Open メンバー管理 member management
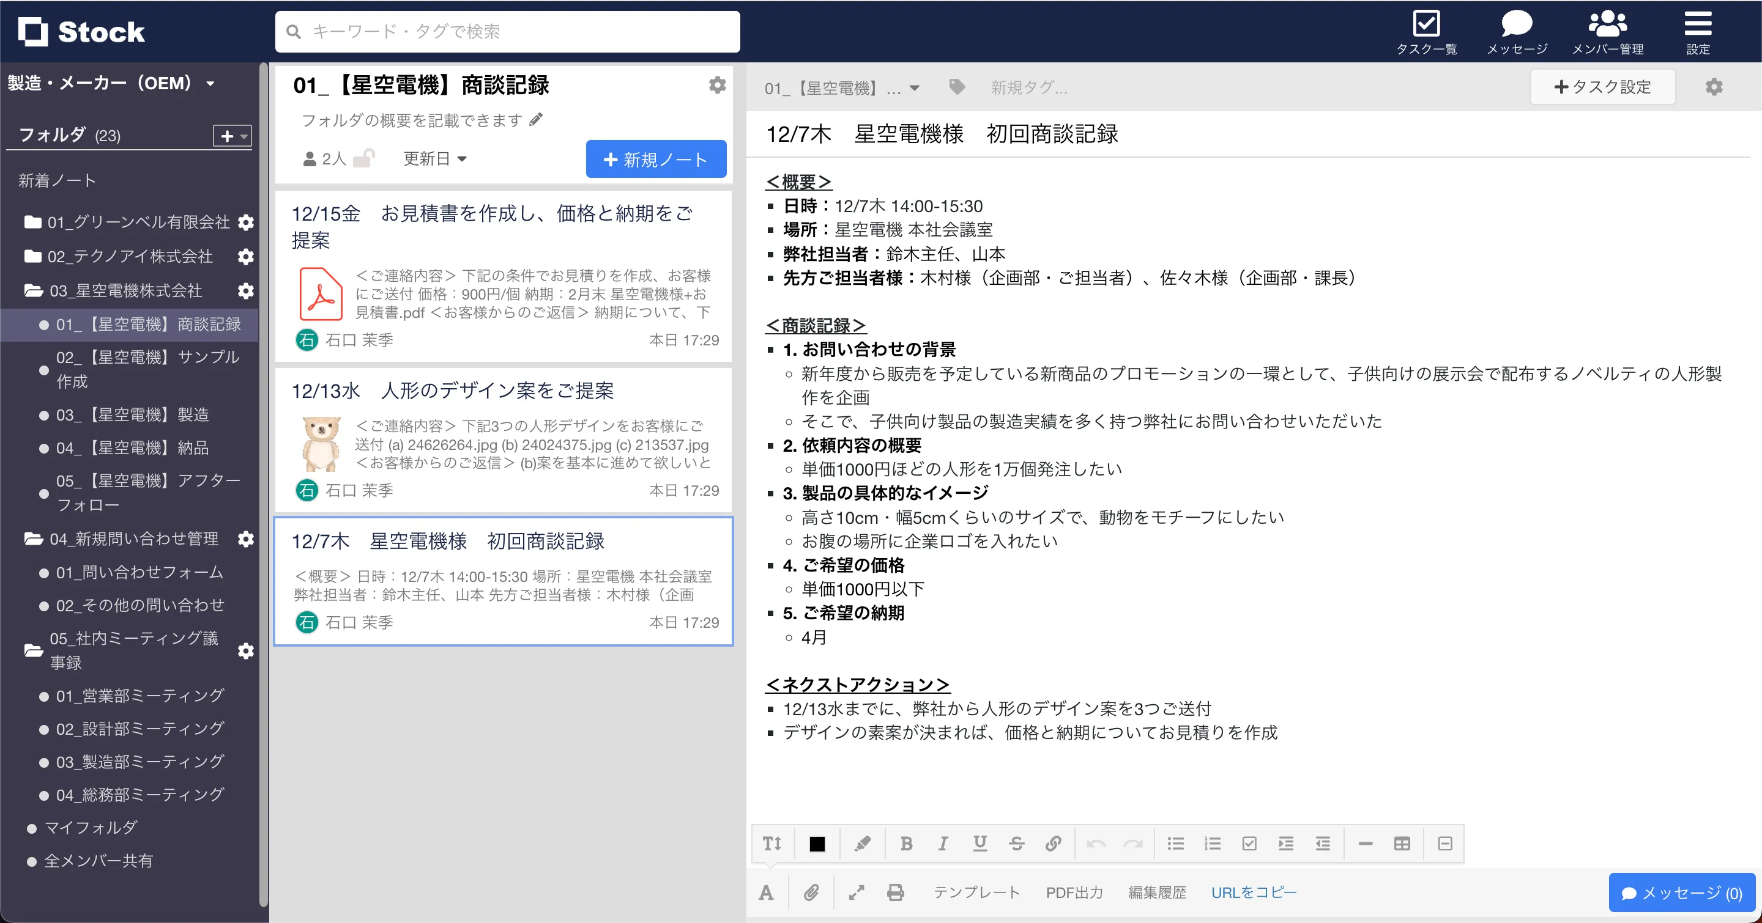 pyautogui.click(x=1610, y=31)
